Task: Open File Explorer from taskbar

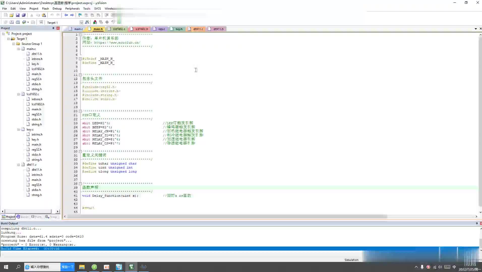Action: pos(82,267)
